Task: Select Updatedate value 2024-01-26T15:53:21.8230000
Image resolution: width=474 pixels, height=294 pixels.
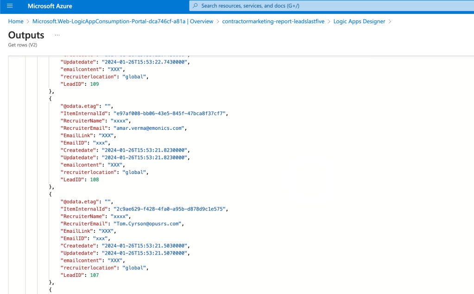Action: [145, 158]
